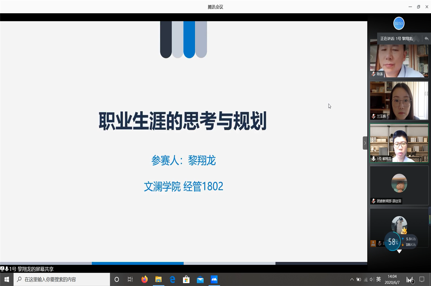The height and width of the screenshot is (286, 431).
Task: Expand hidden system tray icons arrow
Action: (x=352, y=279)
